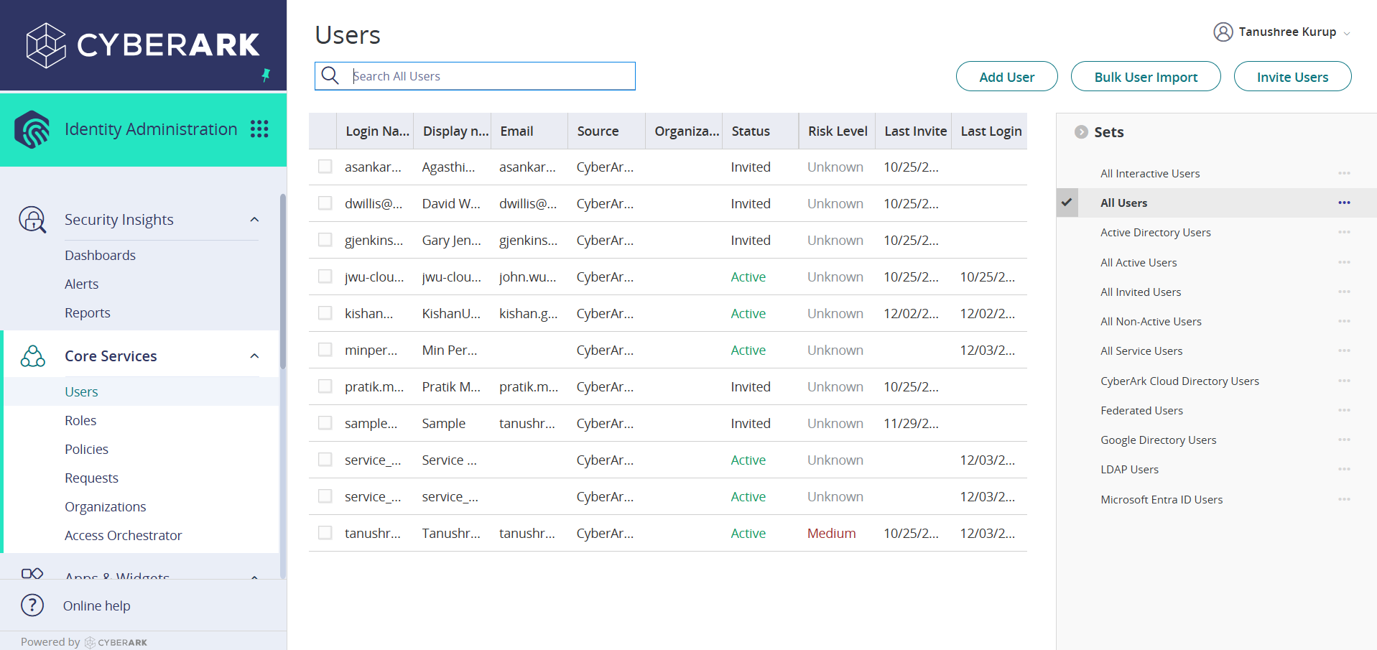Select the asankar user row checkbox
This screenshot has width=1377, height=650.
[x=325, y=167]
